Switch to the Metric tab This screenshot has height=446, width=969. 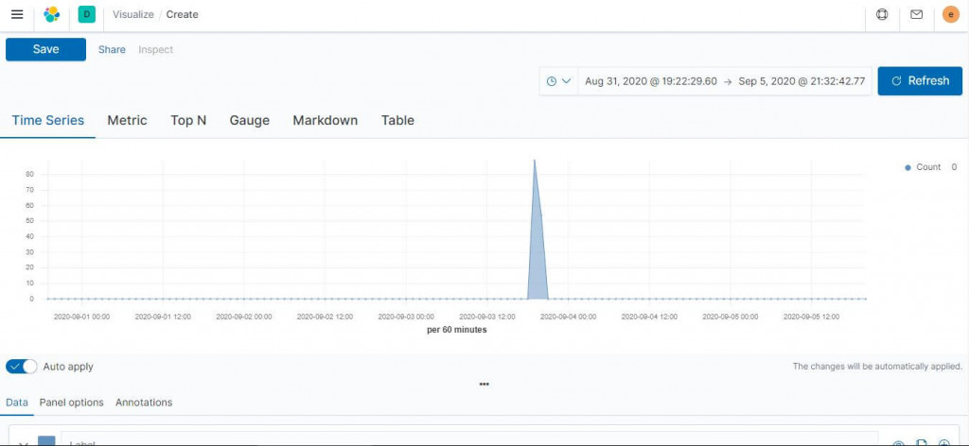tap(128, 120)
